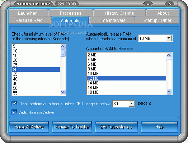Viewport: 188px width, 143px height.
Task: Select interval 25 seconds
Action: click(x=36, y=65)
